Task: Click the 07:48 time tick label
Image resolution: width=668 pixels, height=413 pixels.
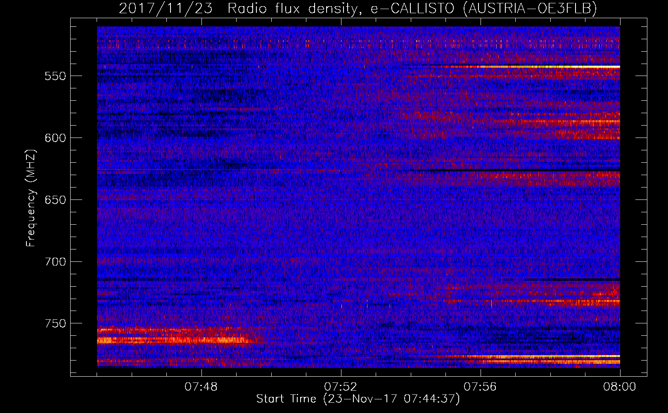Action: pyautogui.click(x=201, y=387)
